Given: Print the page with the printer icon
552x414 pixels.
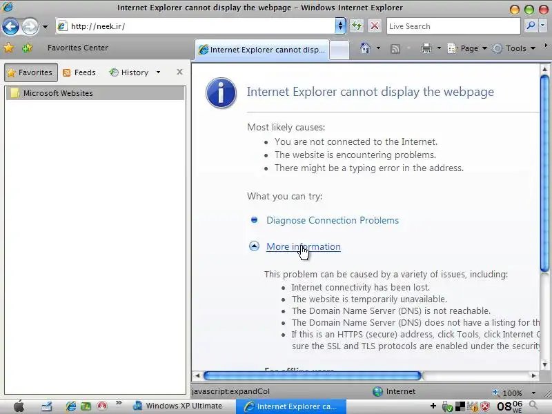Looking at the screenshot, I should [x=426, y=48].
